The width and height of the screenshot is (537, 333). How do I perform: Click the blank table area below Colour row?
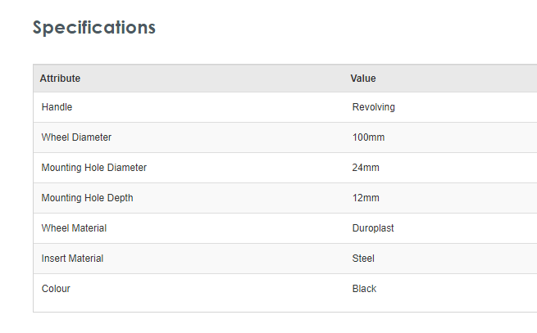[246, 307]
